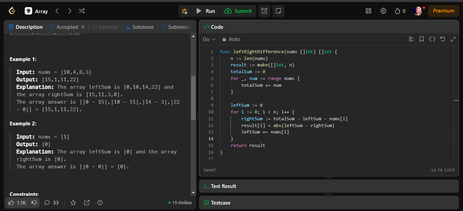Click the editor bookmark icon
The image size is (463, 211).
[422, 39]
